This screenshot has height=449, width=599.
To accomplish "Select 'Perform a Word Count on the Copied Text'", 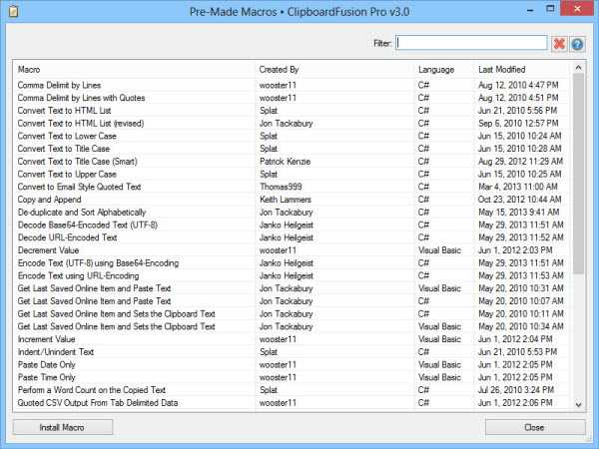I will (293, 390).
